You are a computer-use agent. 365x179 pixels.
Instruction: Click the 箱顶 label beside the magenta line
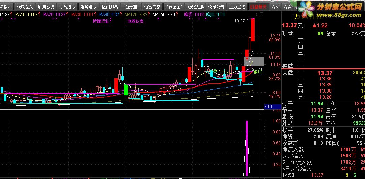258,72
